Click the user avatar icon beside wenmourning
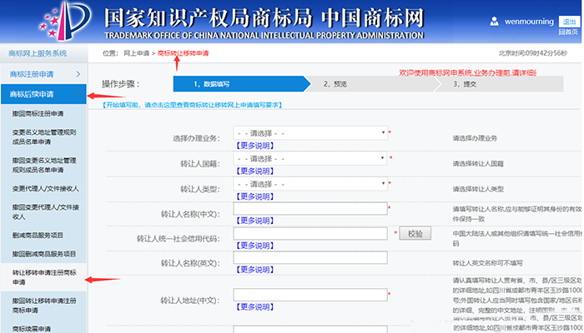 (494, 21)
